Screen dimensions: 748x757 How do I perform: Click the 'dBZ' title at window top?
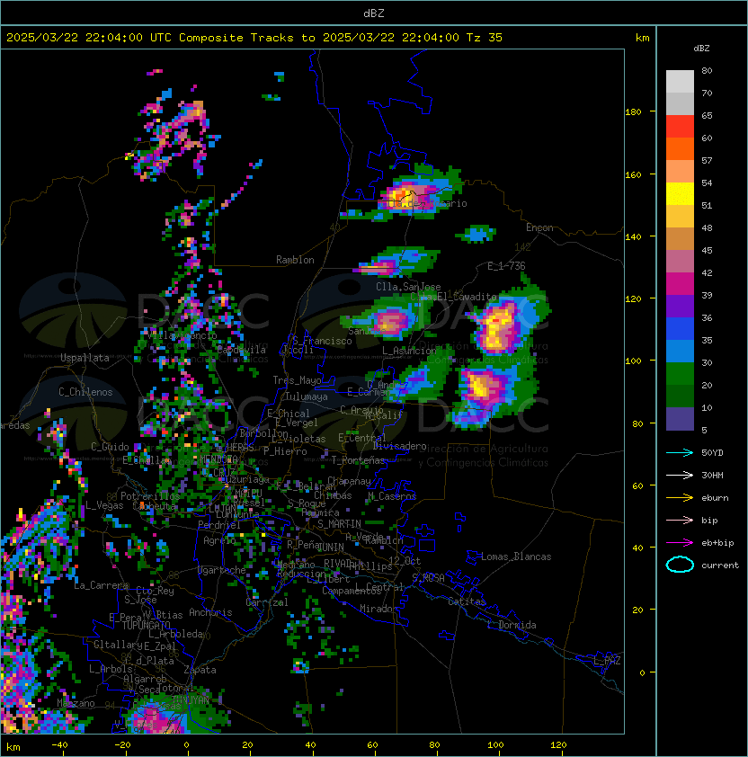(374, 13)
